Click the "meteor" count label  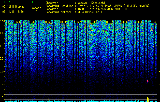tap(36, 8)
